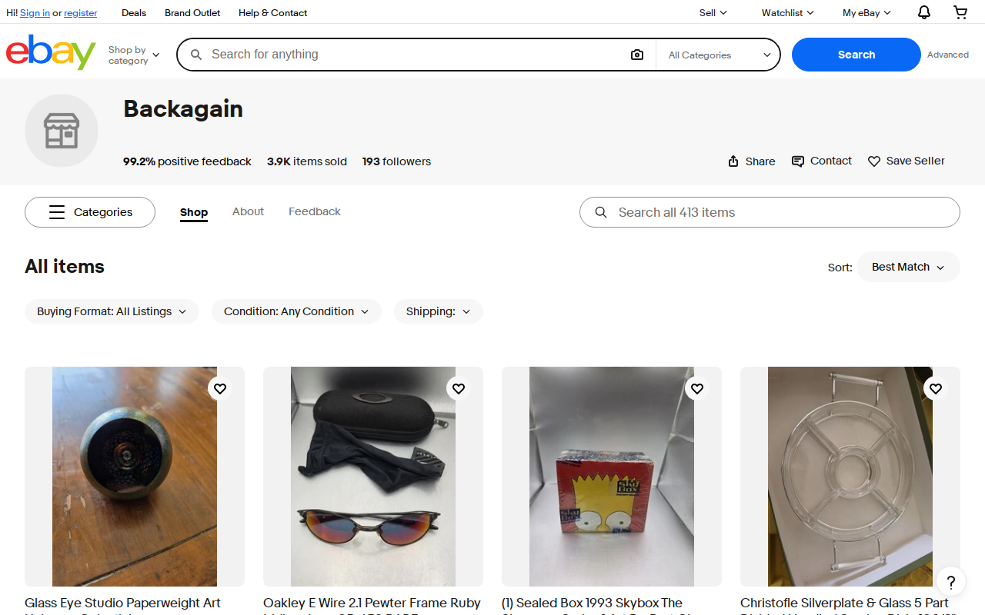Click the Share button

pos(752,161)
